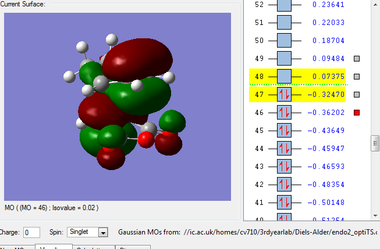
Task: Toggle occupancy box of LUMO 48
Action: coord(284,77)
